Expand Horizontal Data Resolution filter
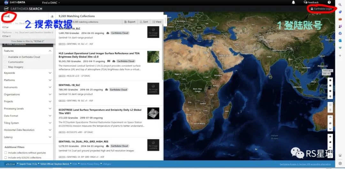 28,130
